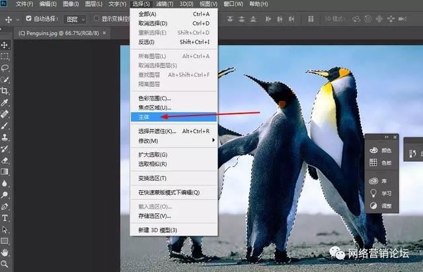This screenshot has height=272, width=423.
Task: Open the 滤镜(T) menu
Action: coord(165,4)
